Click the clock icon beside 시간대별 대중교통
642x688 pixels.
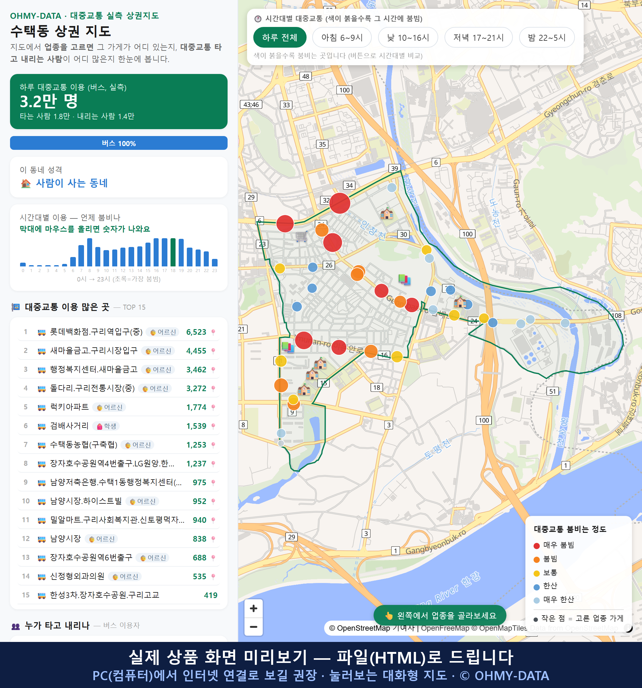[258, 19]
